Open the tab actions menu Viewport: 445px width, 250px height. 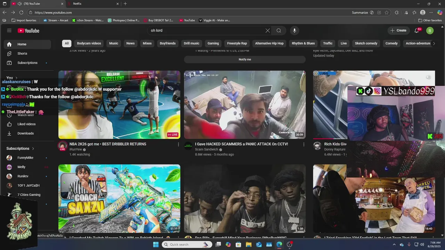pos(4,4)
